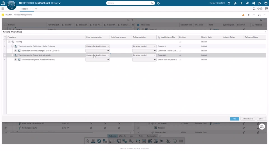
Task: Open notifications bell in top bar
Action: click(x=235, y=3)
